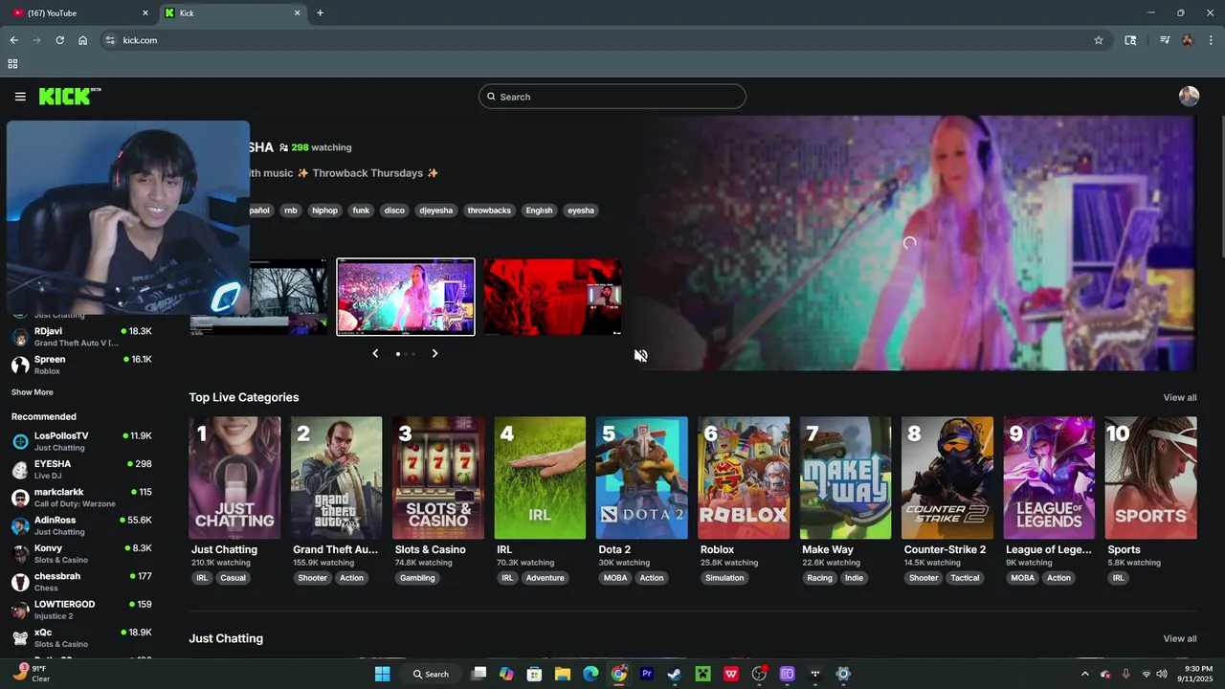Screen dimensions: 1225x689
Task: Click View all for Just Chatting section
Action: 1179,639
